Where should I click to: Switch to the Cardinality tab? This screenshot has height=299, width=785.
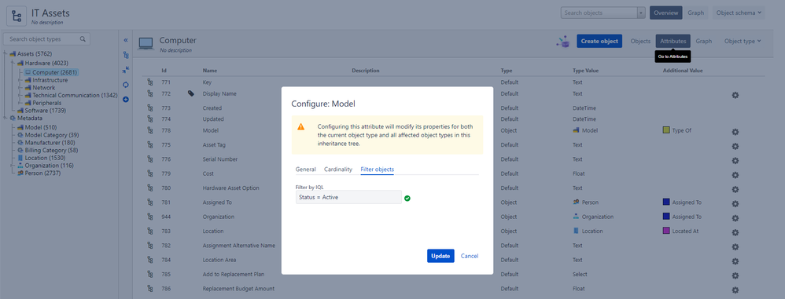pos(338,170)
